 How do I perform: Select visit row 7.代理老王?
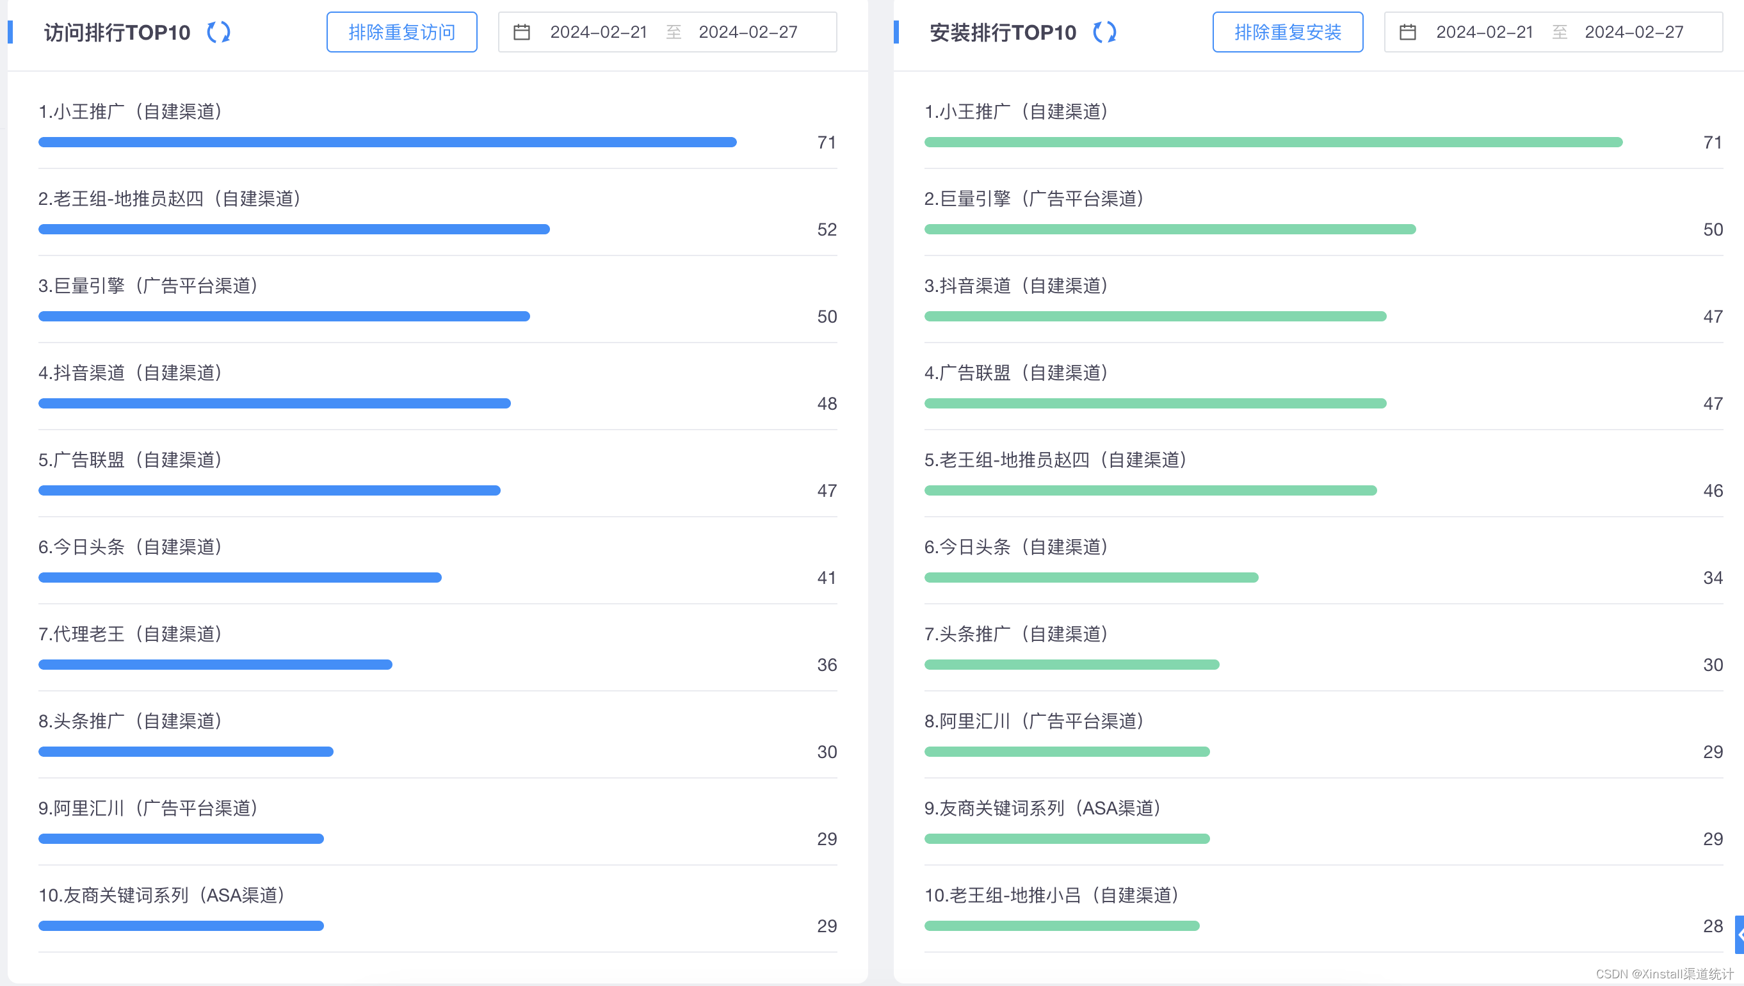(437, 648)
